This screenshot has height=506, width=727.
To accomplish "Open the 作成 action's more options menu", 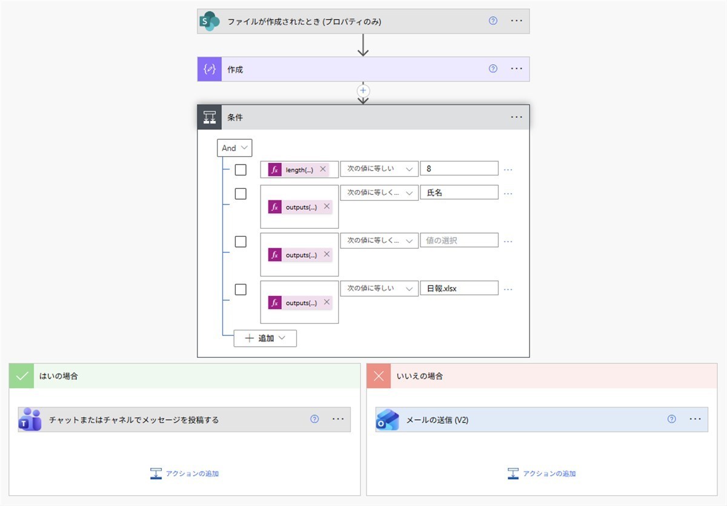I will coord(516,69).
